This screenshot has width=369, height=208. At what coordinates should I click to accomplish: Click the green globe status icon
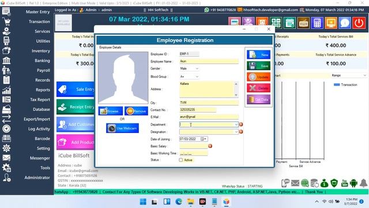(305, 183)
